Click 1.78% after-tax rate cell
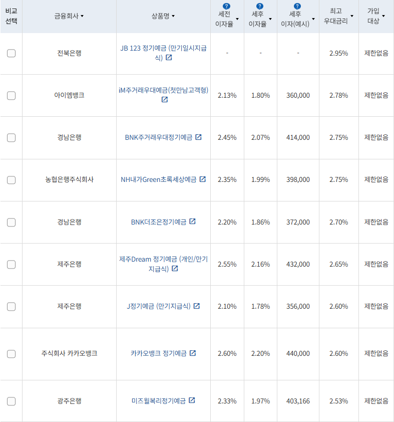The width and height of the screenshot is (394, 422). (260, 307)
